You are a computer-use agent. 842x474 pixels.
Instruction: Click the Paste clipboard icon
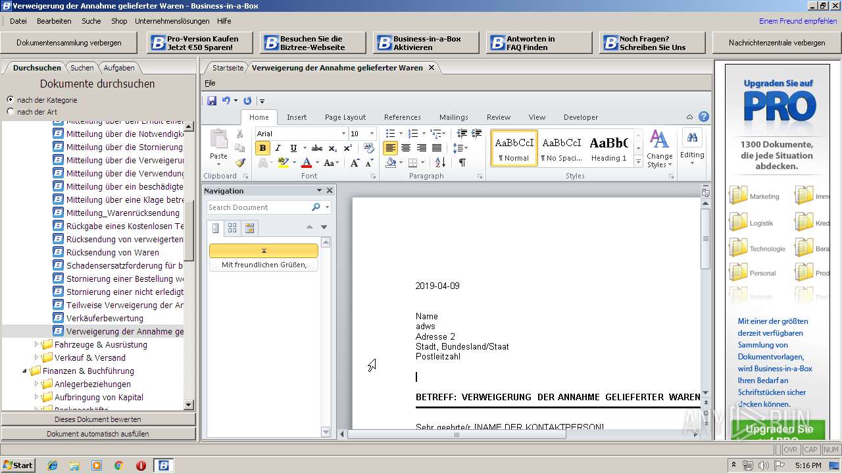[218, 140]
